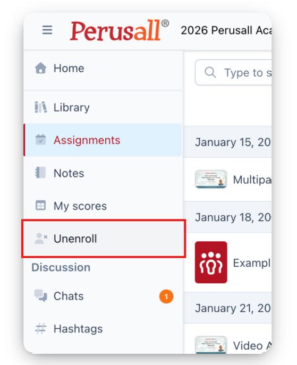Image resolution: width=297 pixels, height=365 pixels.
Task: Click the Chats speech bubbles icon
Action: [x=41, y=295]
